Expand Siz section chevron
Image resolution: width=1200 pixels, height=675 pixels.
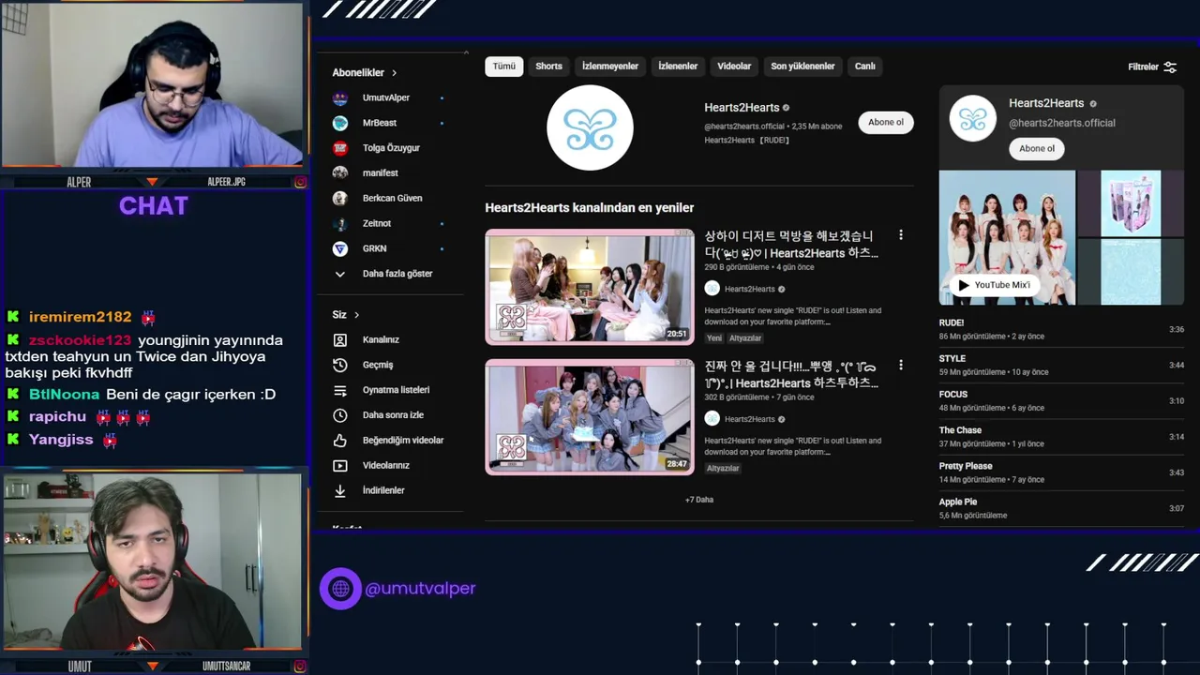coord(356,315)
